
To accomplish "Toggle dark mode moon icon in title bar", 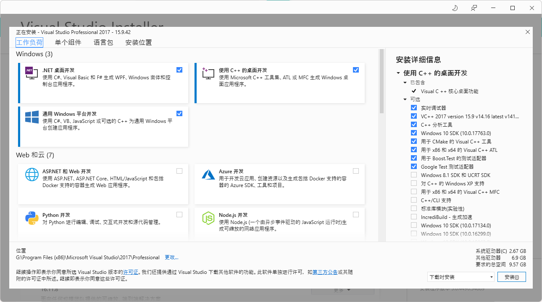I will click(x=455, y=8).
